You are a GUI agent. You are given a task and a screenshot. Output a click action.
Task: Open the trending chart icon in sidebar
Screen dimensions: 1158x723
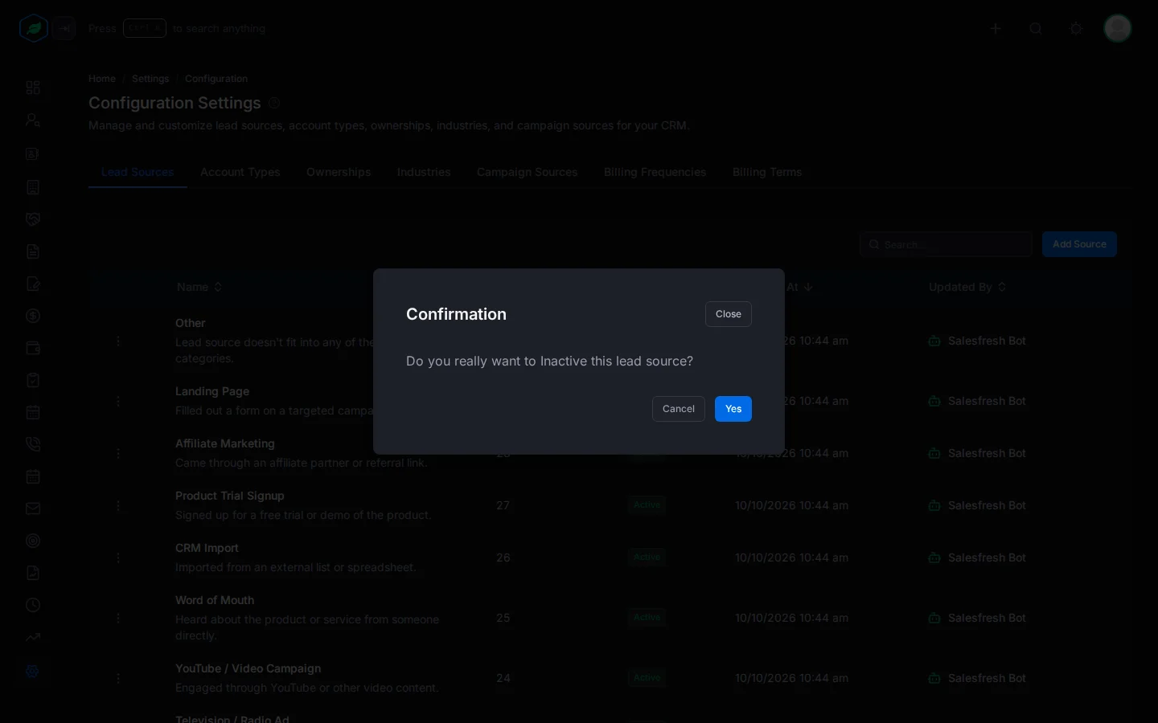[x=33, y=637]
